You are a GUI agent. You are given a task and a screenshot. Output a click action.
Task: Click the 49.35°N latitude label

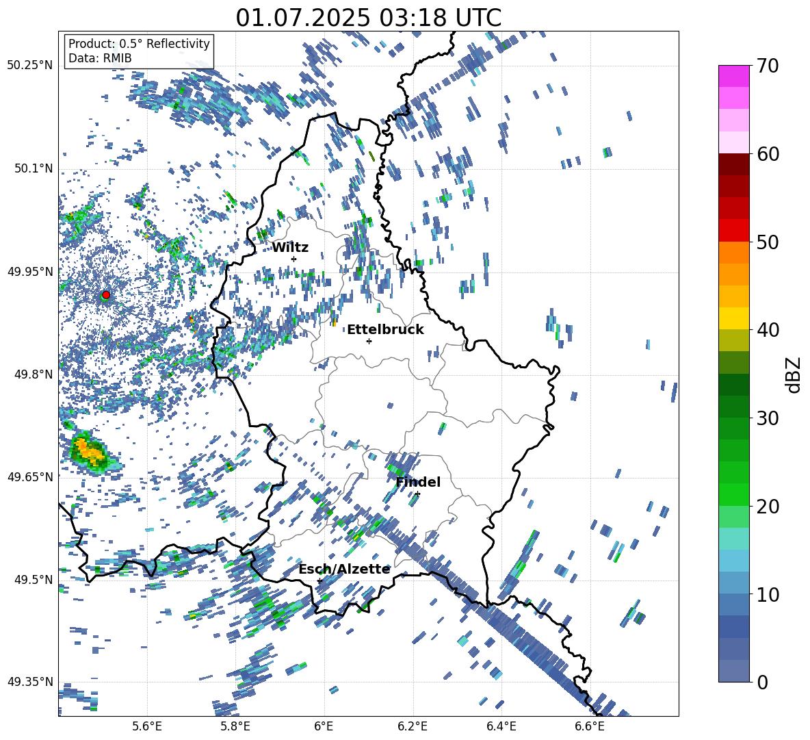30,682
